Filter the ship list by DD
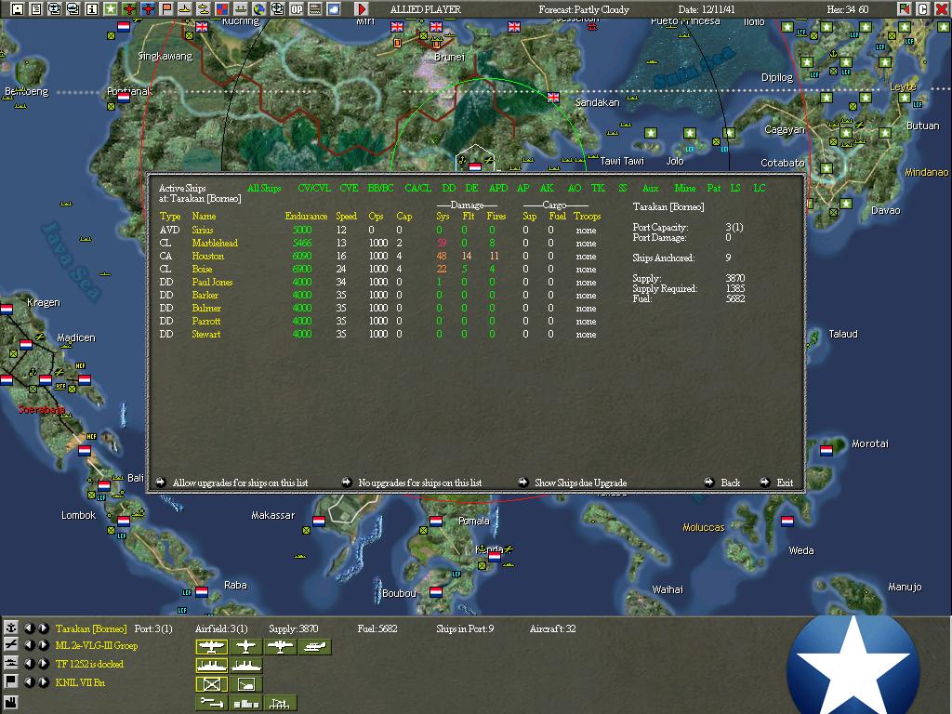This screenshot has height=714, width=952. (449, 188)
